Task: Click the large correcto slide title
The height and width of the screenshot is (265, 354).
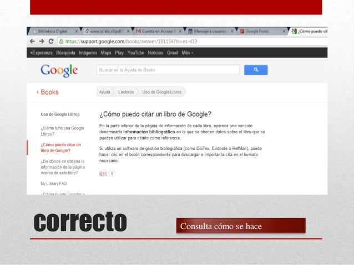Action: [x=80, y=222]
